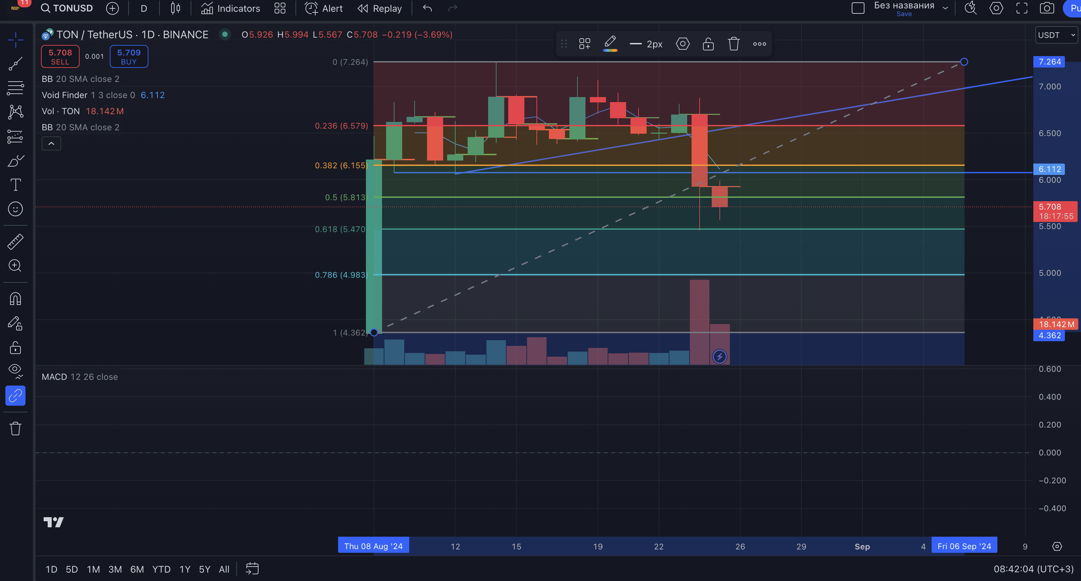Select the ruler measure tool
The width and height of the screenshot is (1081, 581).
pyautogui.click(x=15, y=242)
